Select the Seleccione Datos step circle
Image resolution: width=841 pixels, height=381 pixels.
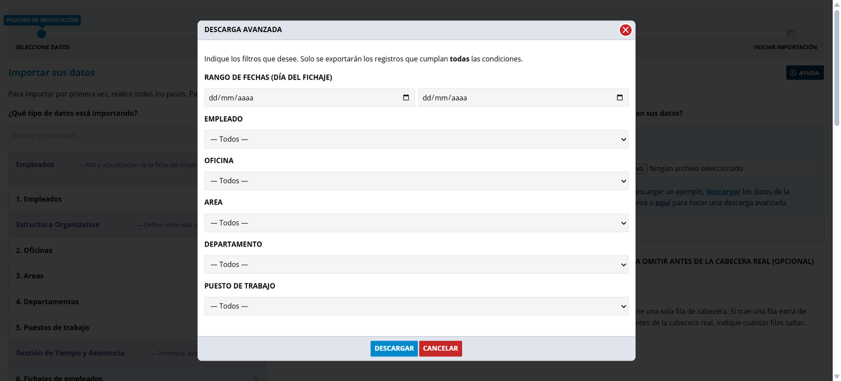point(41,34)
